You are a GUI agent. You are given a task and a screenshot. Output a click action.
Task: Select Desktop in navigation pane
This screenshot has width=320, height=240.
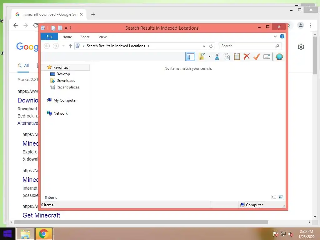[63, 74]
